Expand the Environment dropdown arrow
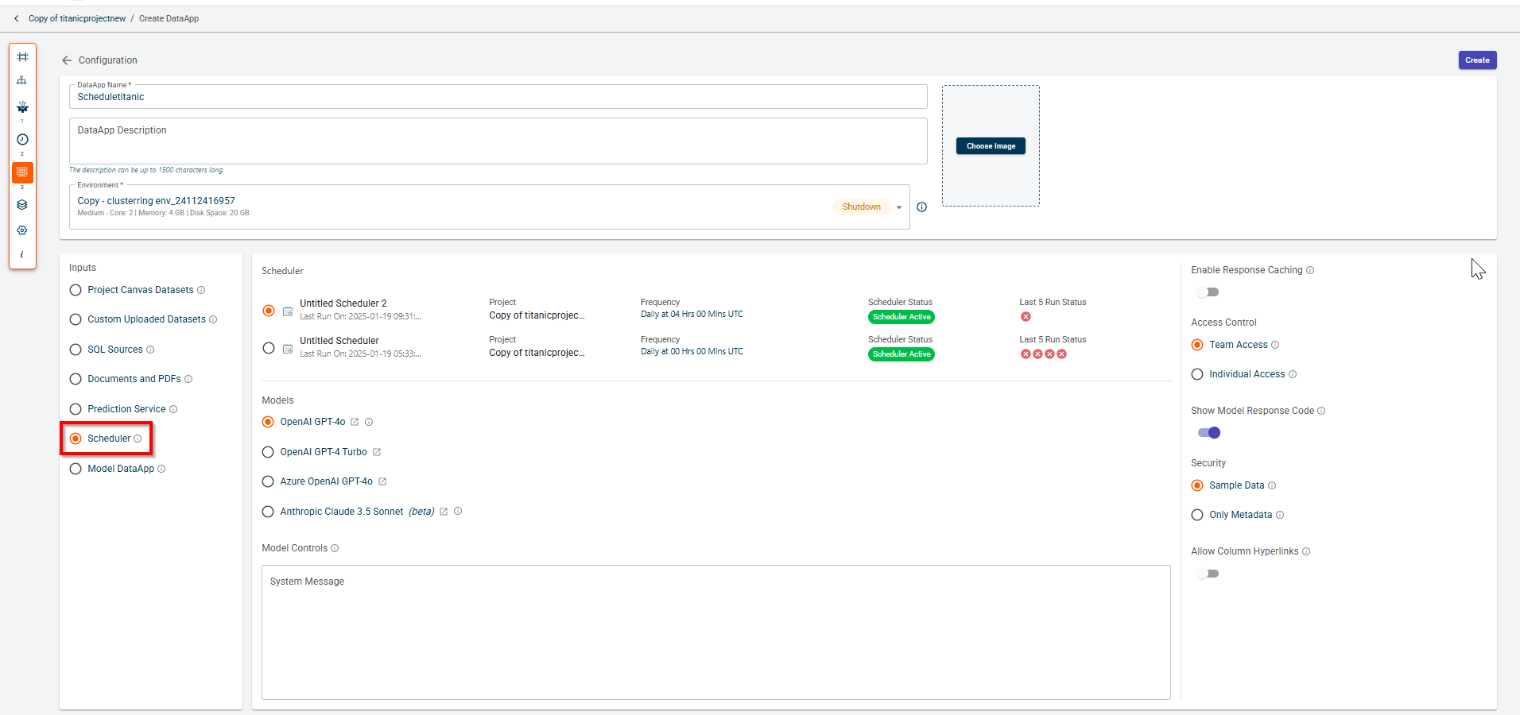 pos(899,207)
